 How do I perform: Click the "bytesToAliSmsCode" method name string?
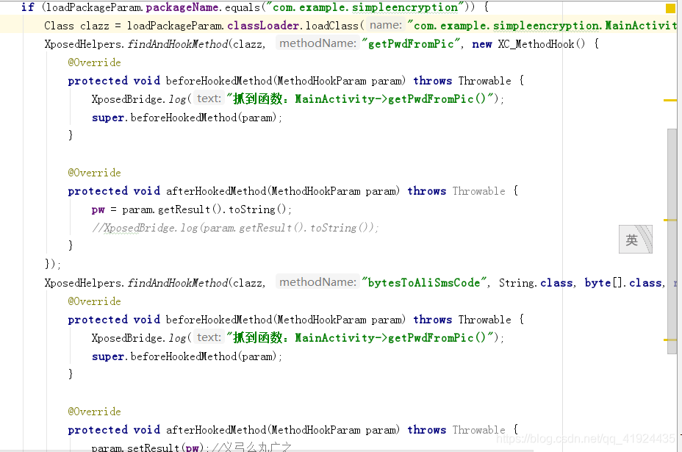point(424,283)
